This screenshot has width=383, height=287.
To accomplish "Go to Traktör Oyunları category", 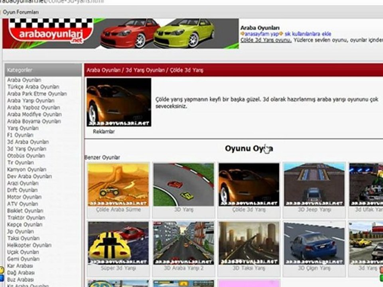I will pyautogui.click(x=26, y=218).
